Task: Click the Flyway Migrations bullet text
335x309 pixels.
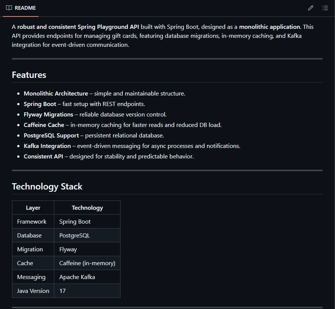Action: tap(48, 114)
